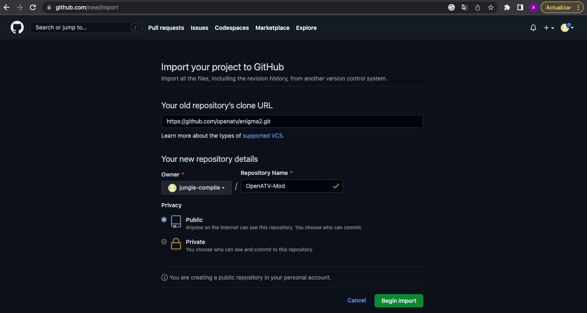Open the user avatar menu

pyautogui.click(x=567, y=28)
